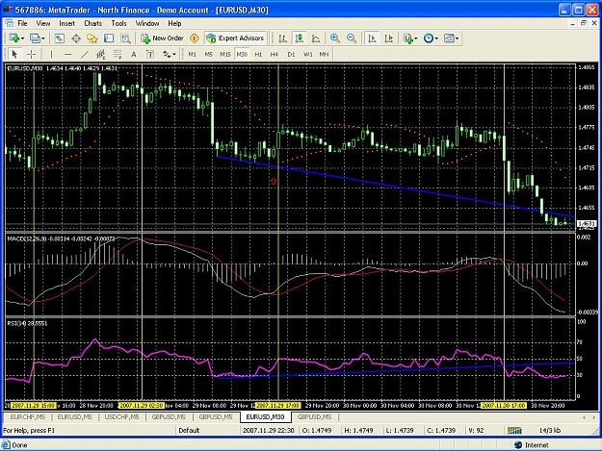Switch timeframe to MN

coord(324,54)
